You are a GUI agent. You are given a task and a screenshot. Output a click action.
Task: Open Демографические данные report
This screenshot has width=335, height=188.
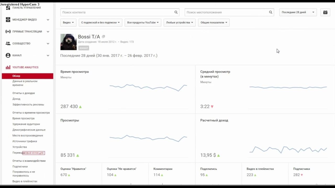[29, 130]
